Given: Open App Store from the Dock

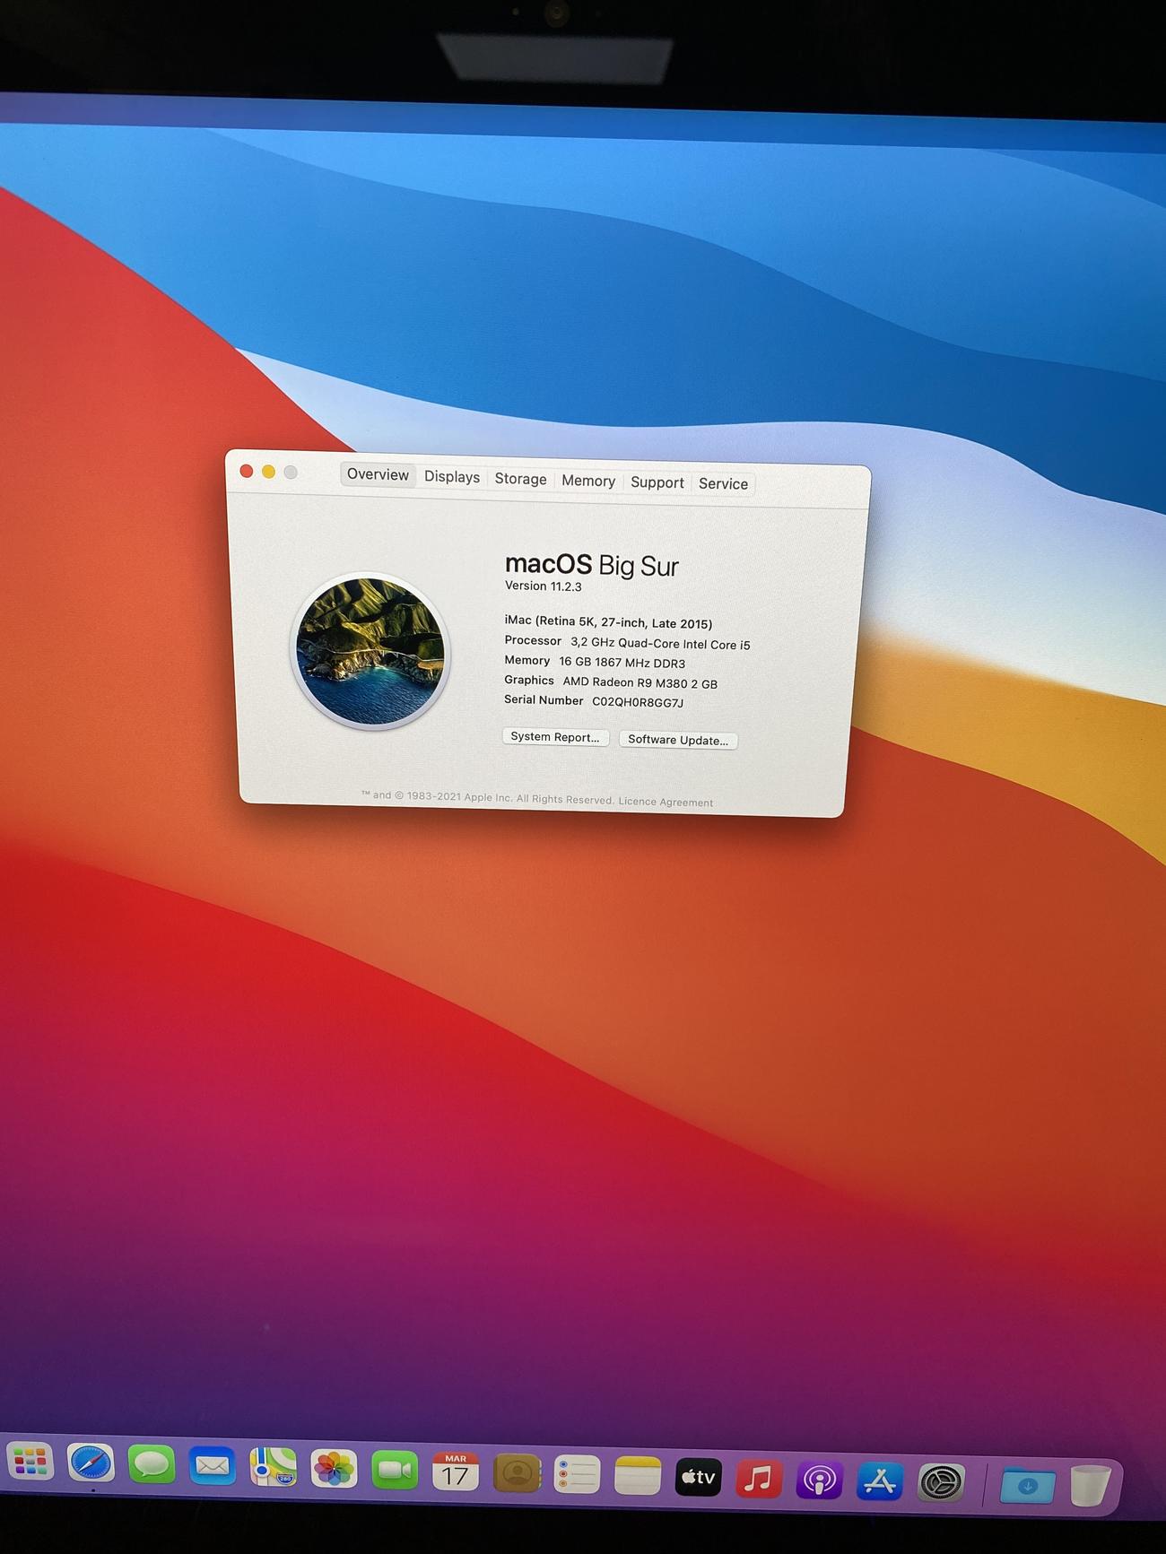Looking at the screenshot, I should tap(880, 1481).
